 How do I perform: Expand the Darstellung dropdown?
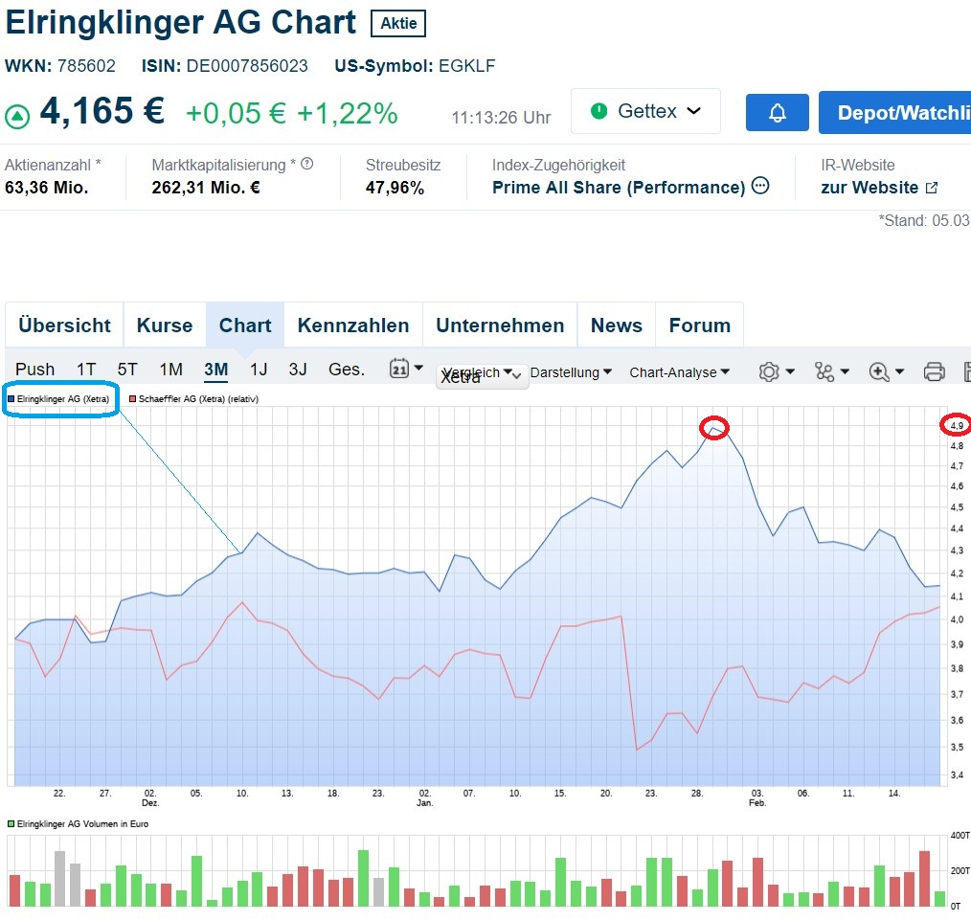pyautogui.click(x=571, y=372)
